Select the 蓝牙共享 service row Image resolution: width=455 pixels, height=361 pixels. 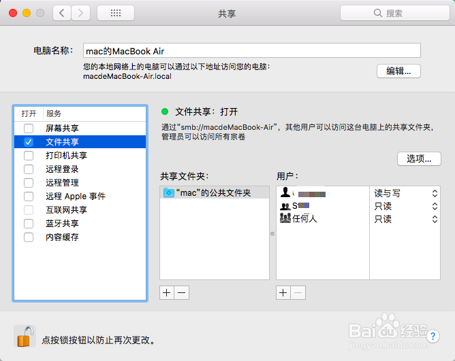point(80,224)
